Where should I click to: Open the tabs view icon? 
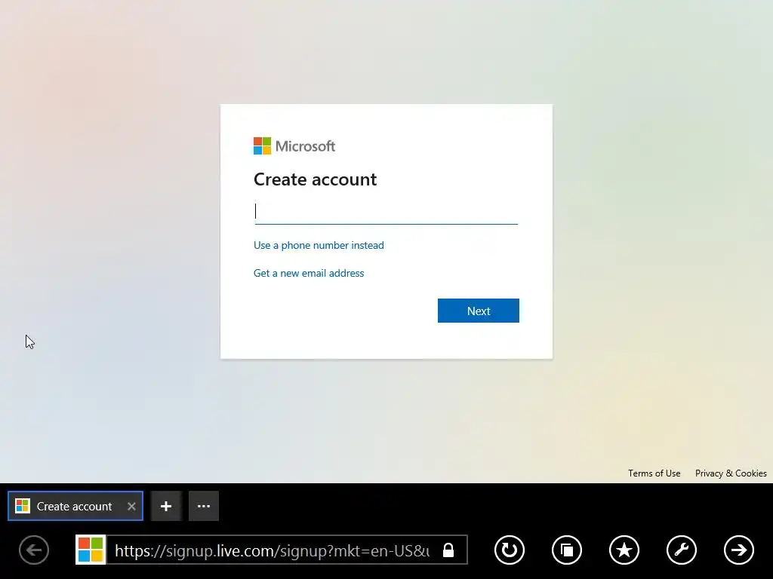566,550
